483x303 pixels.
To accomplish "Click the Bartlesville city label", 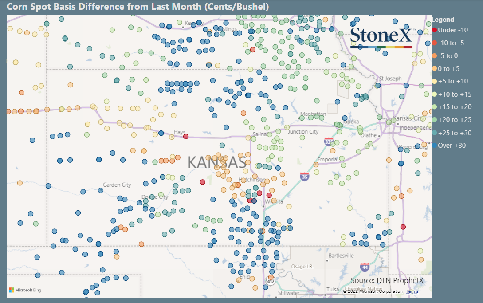I will pos(341,256).
